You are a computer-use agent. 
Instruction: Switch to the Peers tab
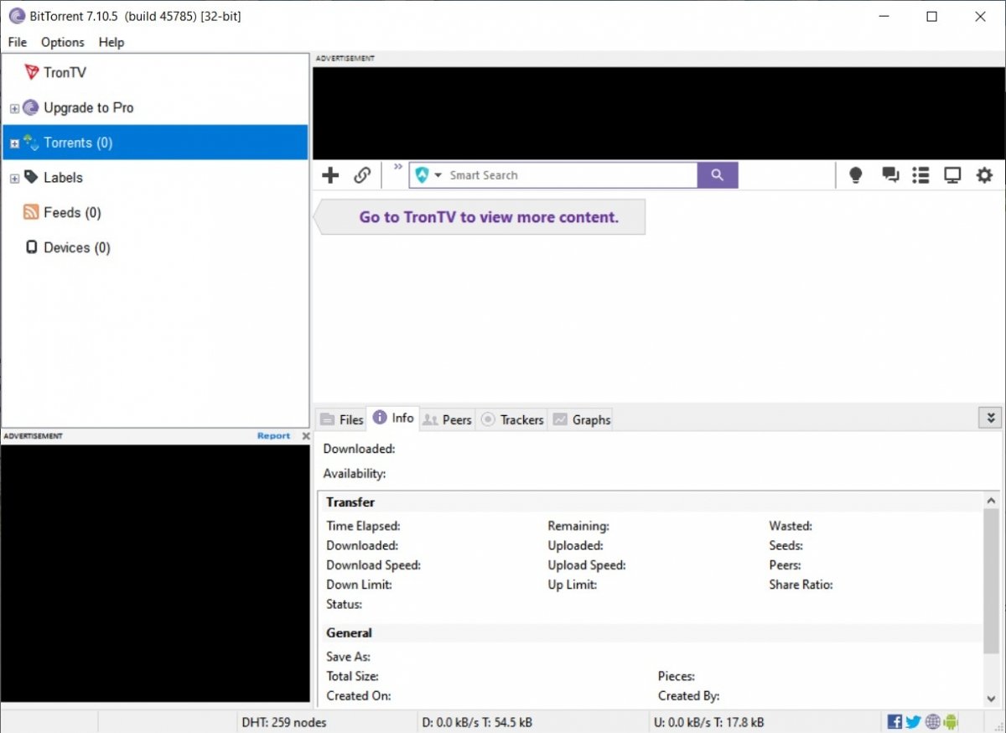click(x=447, y=419)
